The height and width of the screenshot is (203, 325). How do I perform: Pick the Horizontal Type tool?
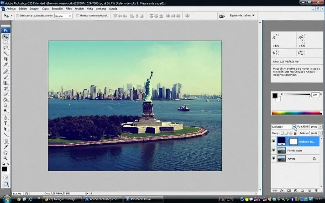point(6,123)
